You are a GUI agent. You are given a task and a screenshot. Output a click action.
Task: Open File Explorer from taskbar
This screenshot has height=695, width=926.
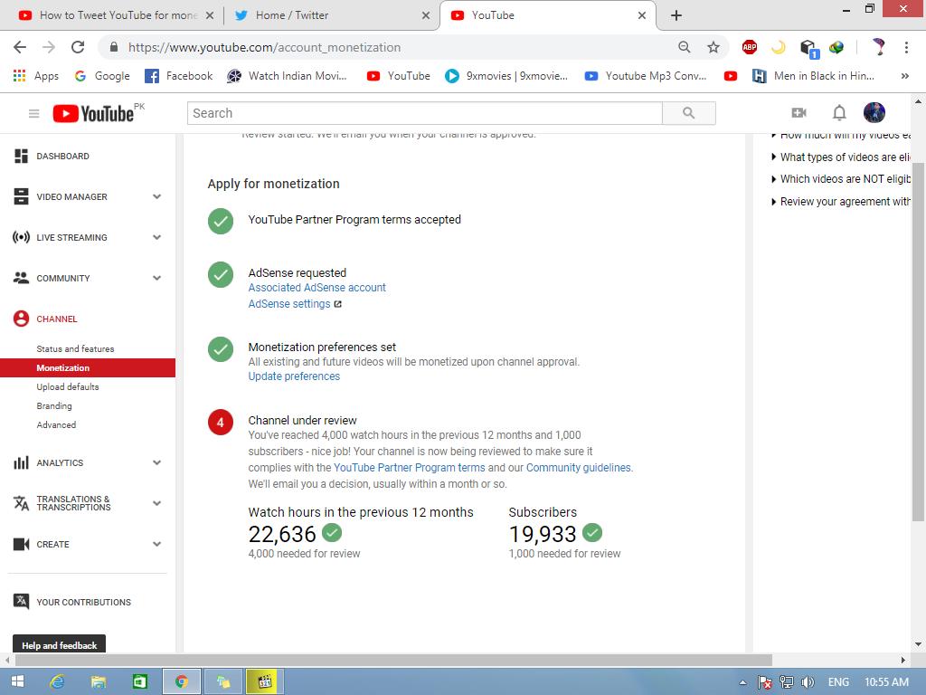pos(99,682)
